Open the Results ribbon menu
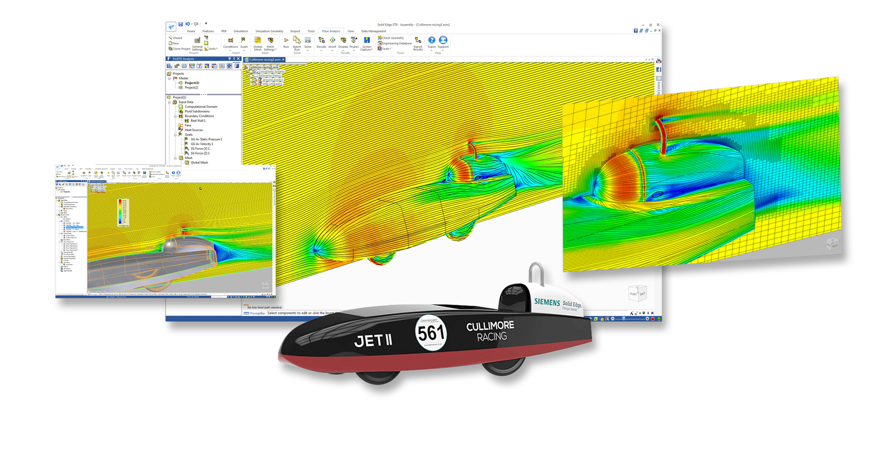This screenshot has height=454, width=883. tap(321, 43)
